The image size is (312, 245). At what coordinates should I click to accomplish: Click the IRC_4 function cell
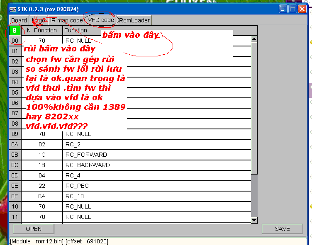click(x=157, y=175)
